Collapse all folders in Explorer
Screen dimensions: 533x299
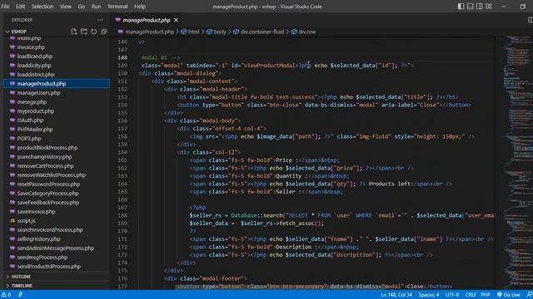[103, 32]
